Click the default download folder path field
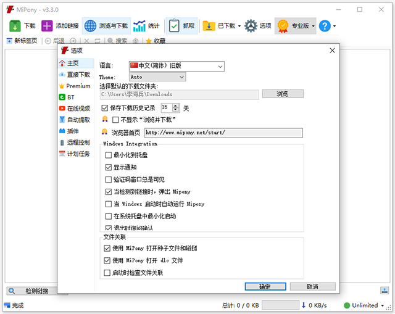395x314 pixels. coord(180,94)
